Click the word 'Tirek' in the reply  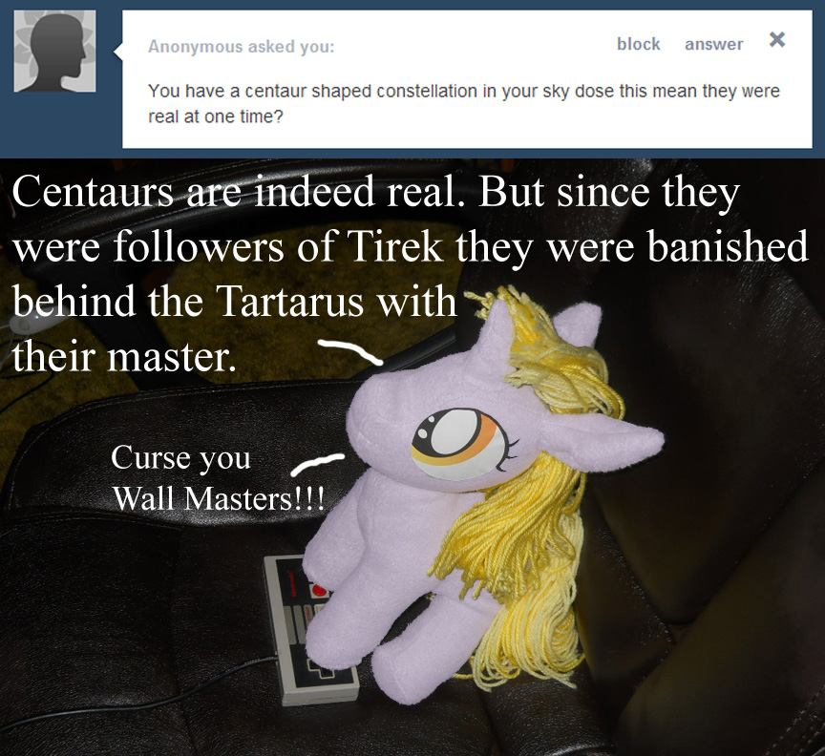(x=393, y=246)
